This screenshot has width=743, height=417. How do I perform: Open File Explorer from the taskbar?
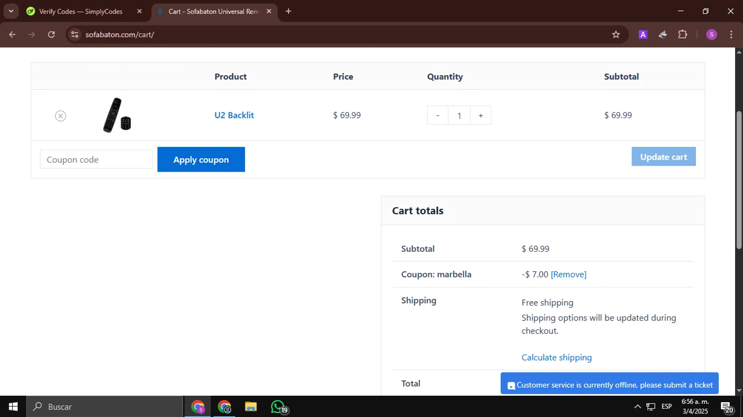pos(251,407)
